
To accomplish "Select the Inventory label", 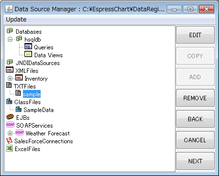I will point(36,79).
